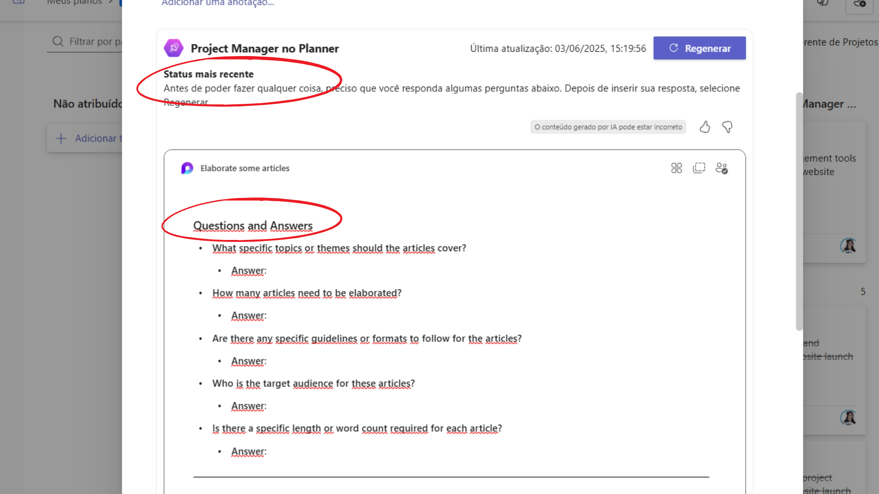Open the Elaborate some articles component title
The width and height of the screenshot is (879, 494).
[245, 168]
